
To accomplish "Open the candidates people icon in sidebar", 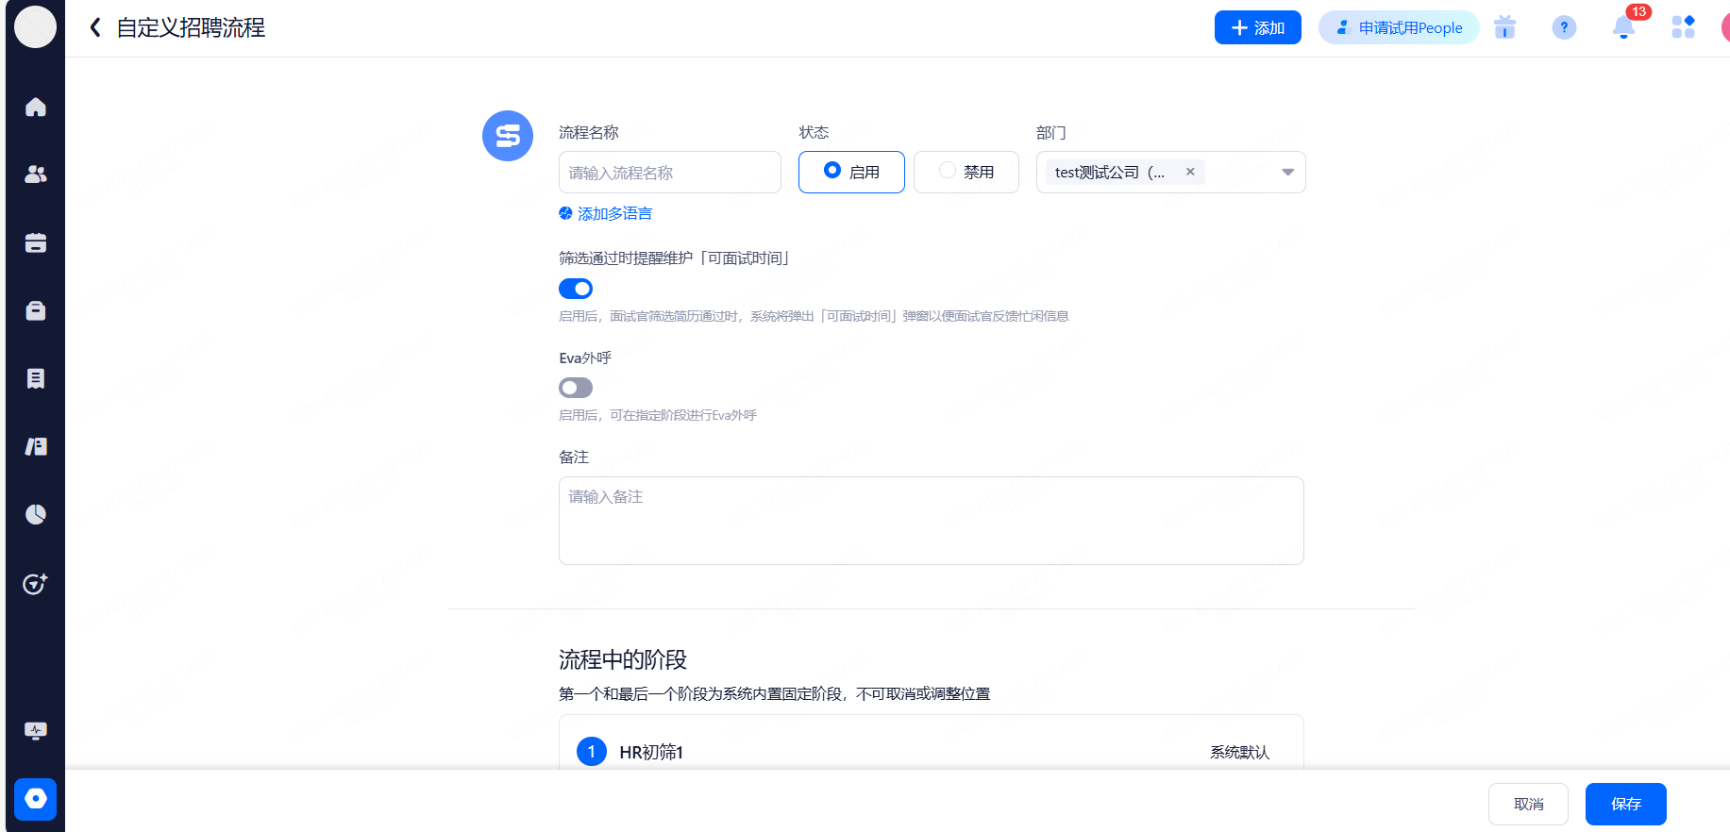I will coord(36,175).
